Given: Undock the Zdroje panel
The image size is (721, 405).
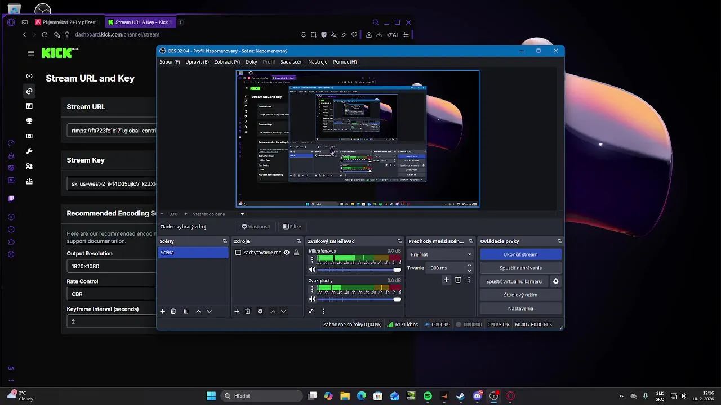Looking at the screenshot, I should point(299,241).
